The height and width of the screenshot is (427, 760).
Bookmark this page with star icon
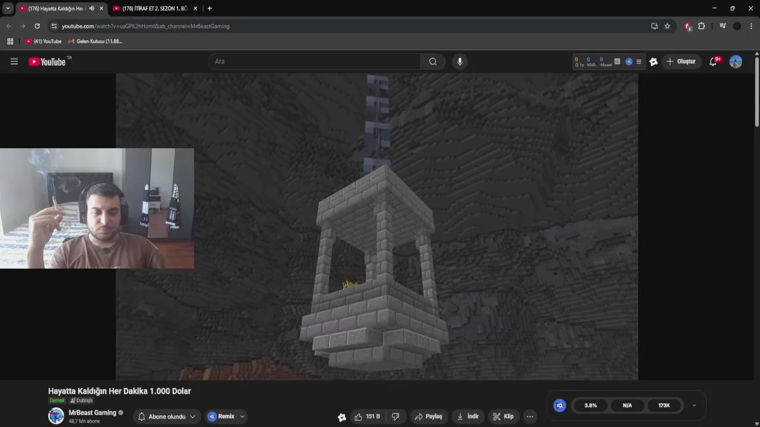pos(667,26)
